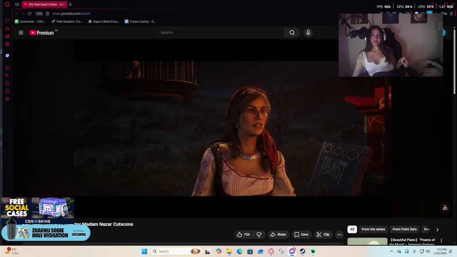Open GX Control speedometer in sidebar

tap(7, 20)
